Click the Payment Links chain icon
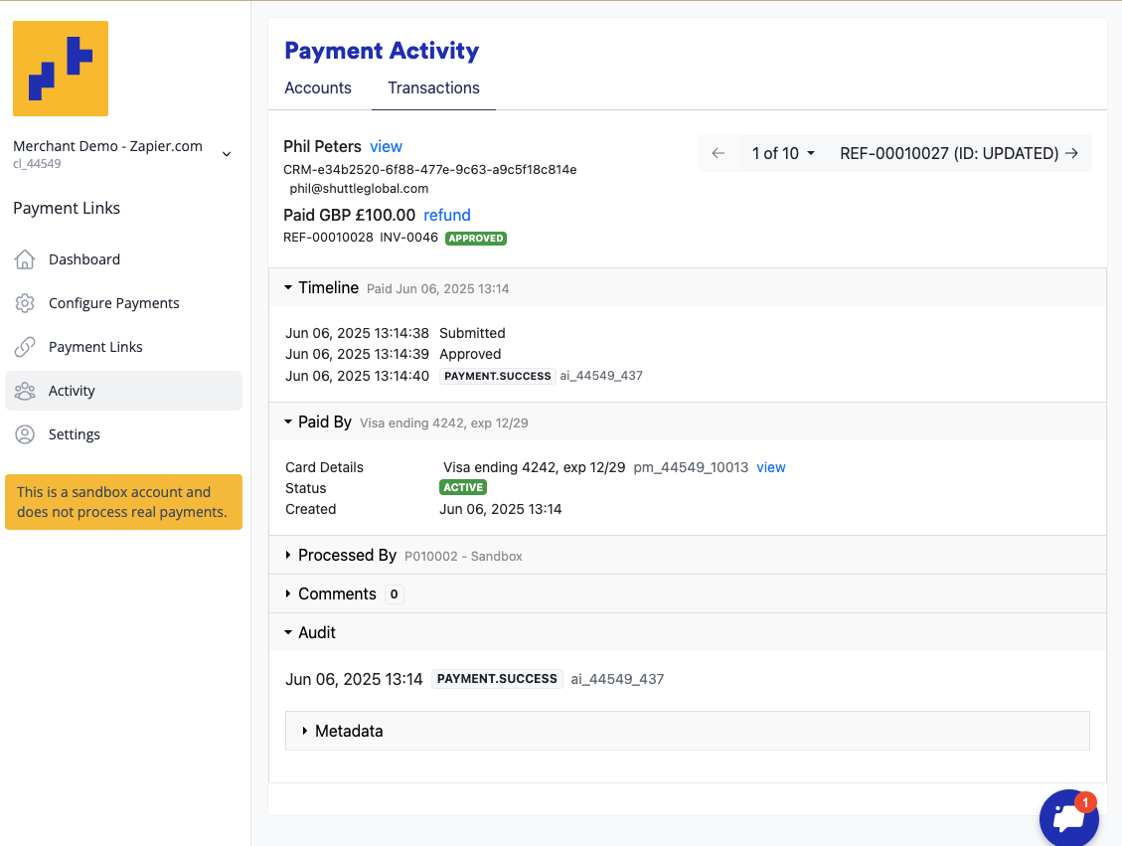1122x846 pixels. tap(25, 347)
